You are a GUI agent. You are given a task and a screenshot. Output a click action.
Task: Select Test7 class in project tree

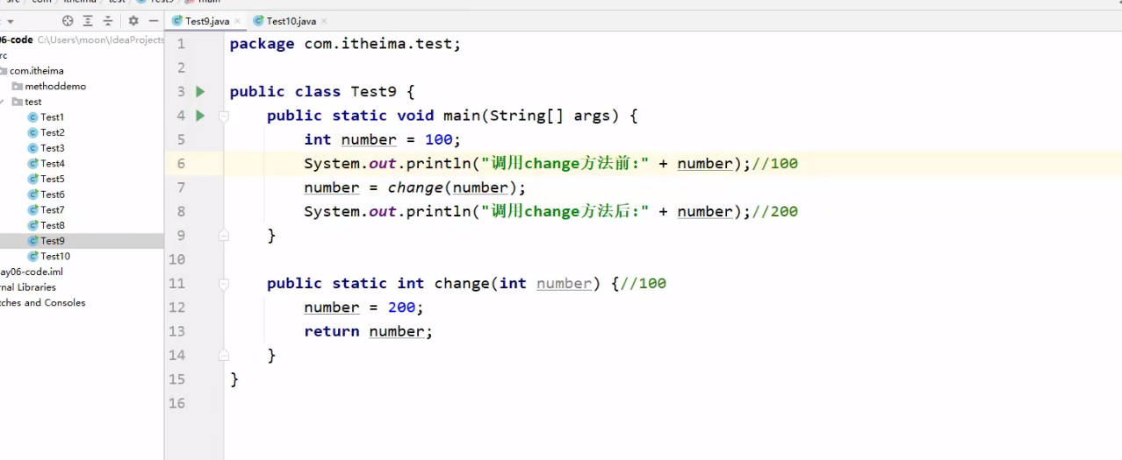pos(53,210)
